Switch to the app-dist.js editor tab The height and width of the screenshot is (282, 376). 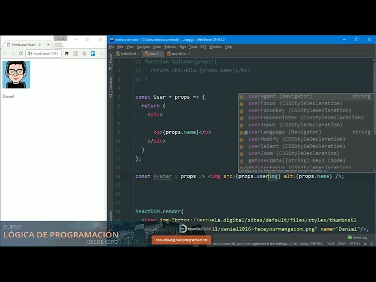pos(179,53)
